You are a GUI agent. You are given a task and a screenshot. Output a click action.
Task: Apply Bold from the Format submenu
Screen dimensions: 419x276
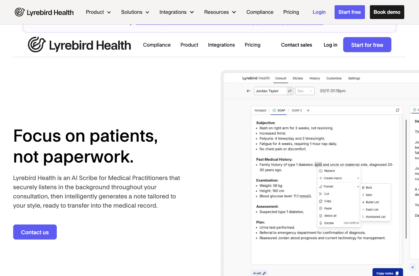(367, 187)
